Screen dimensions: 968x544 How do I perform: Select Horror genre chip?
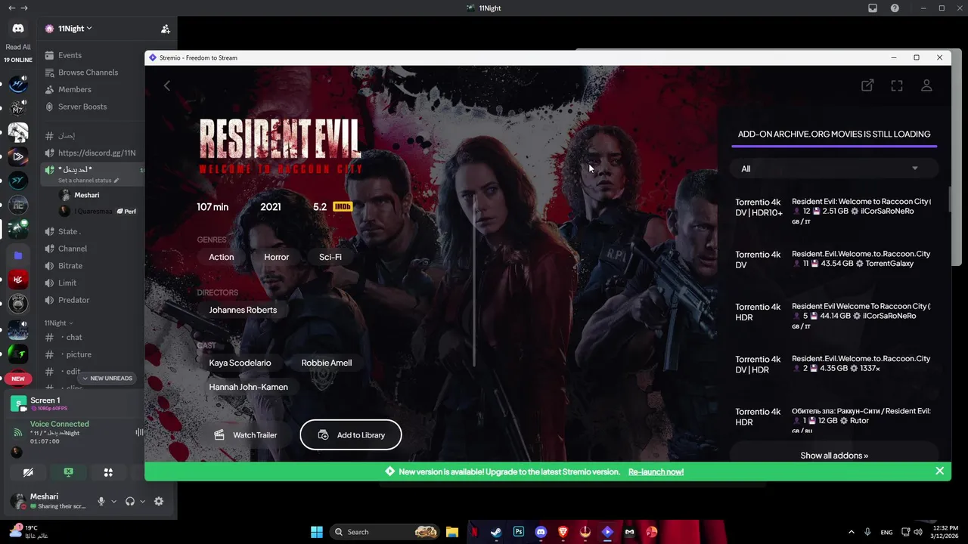click(276, 257)
